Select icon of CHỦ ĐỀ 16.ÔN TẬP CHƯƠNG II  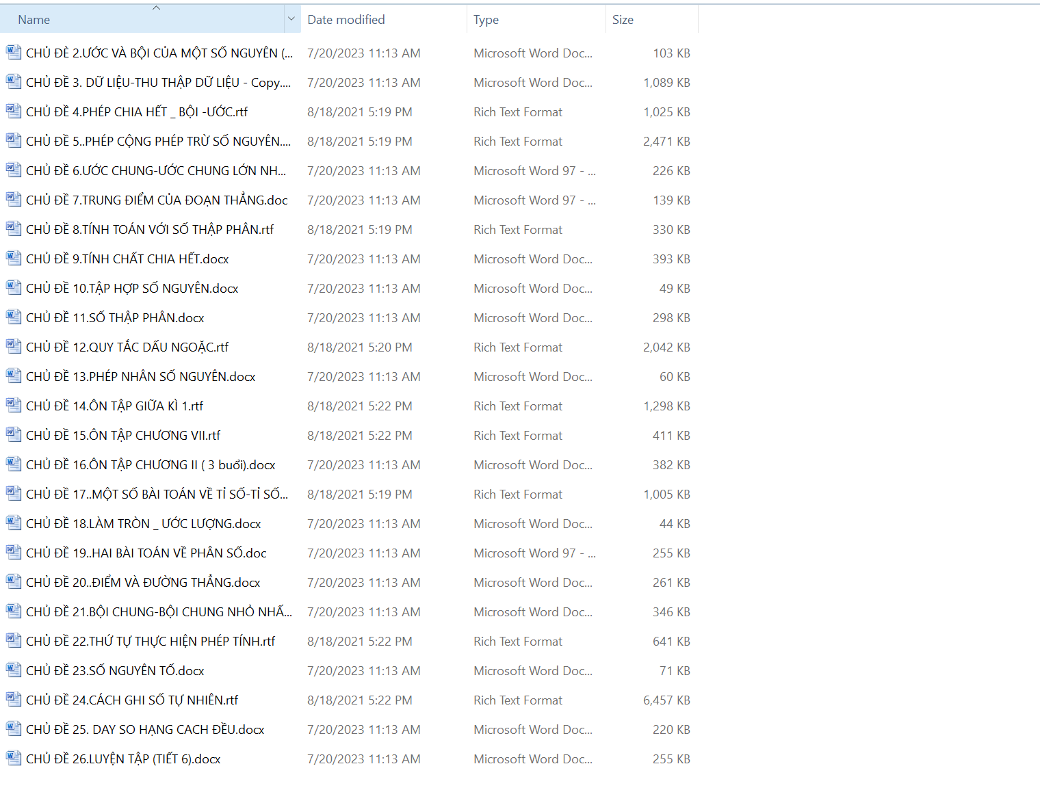pos(14,464)
